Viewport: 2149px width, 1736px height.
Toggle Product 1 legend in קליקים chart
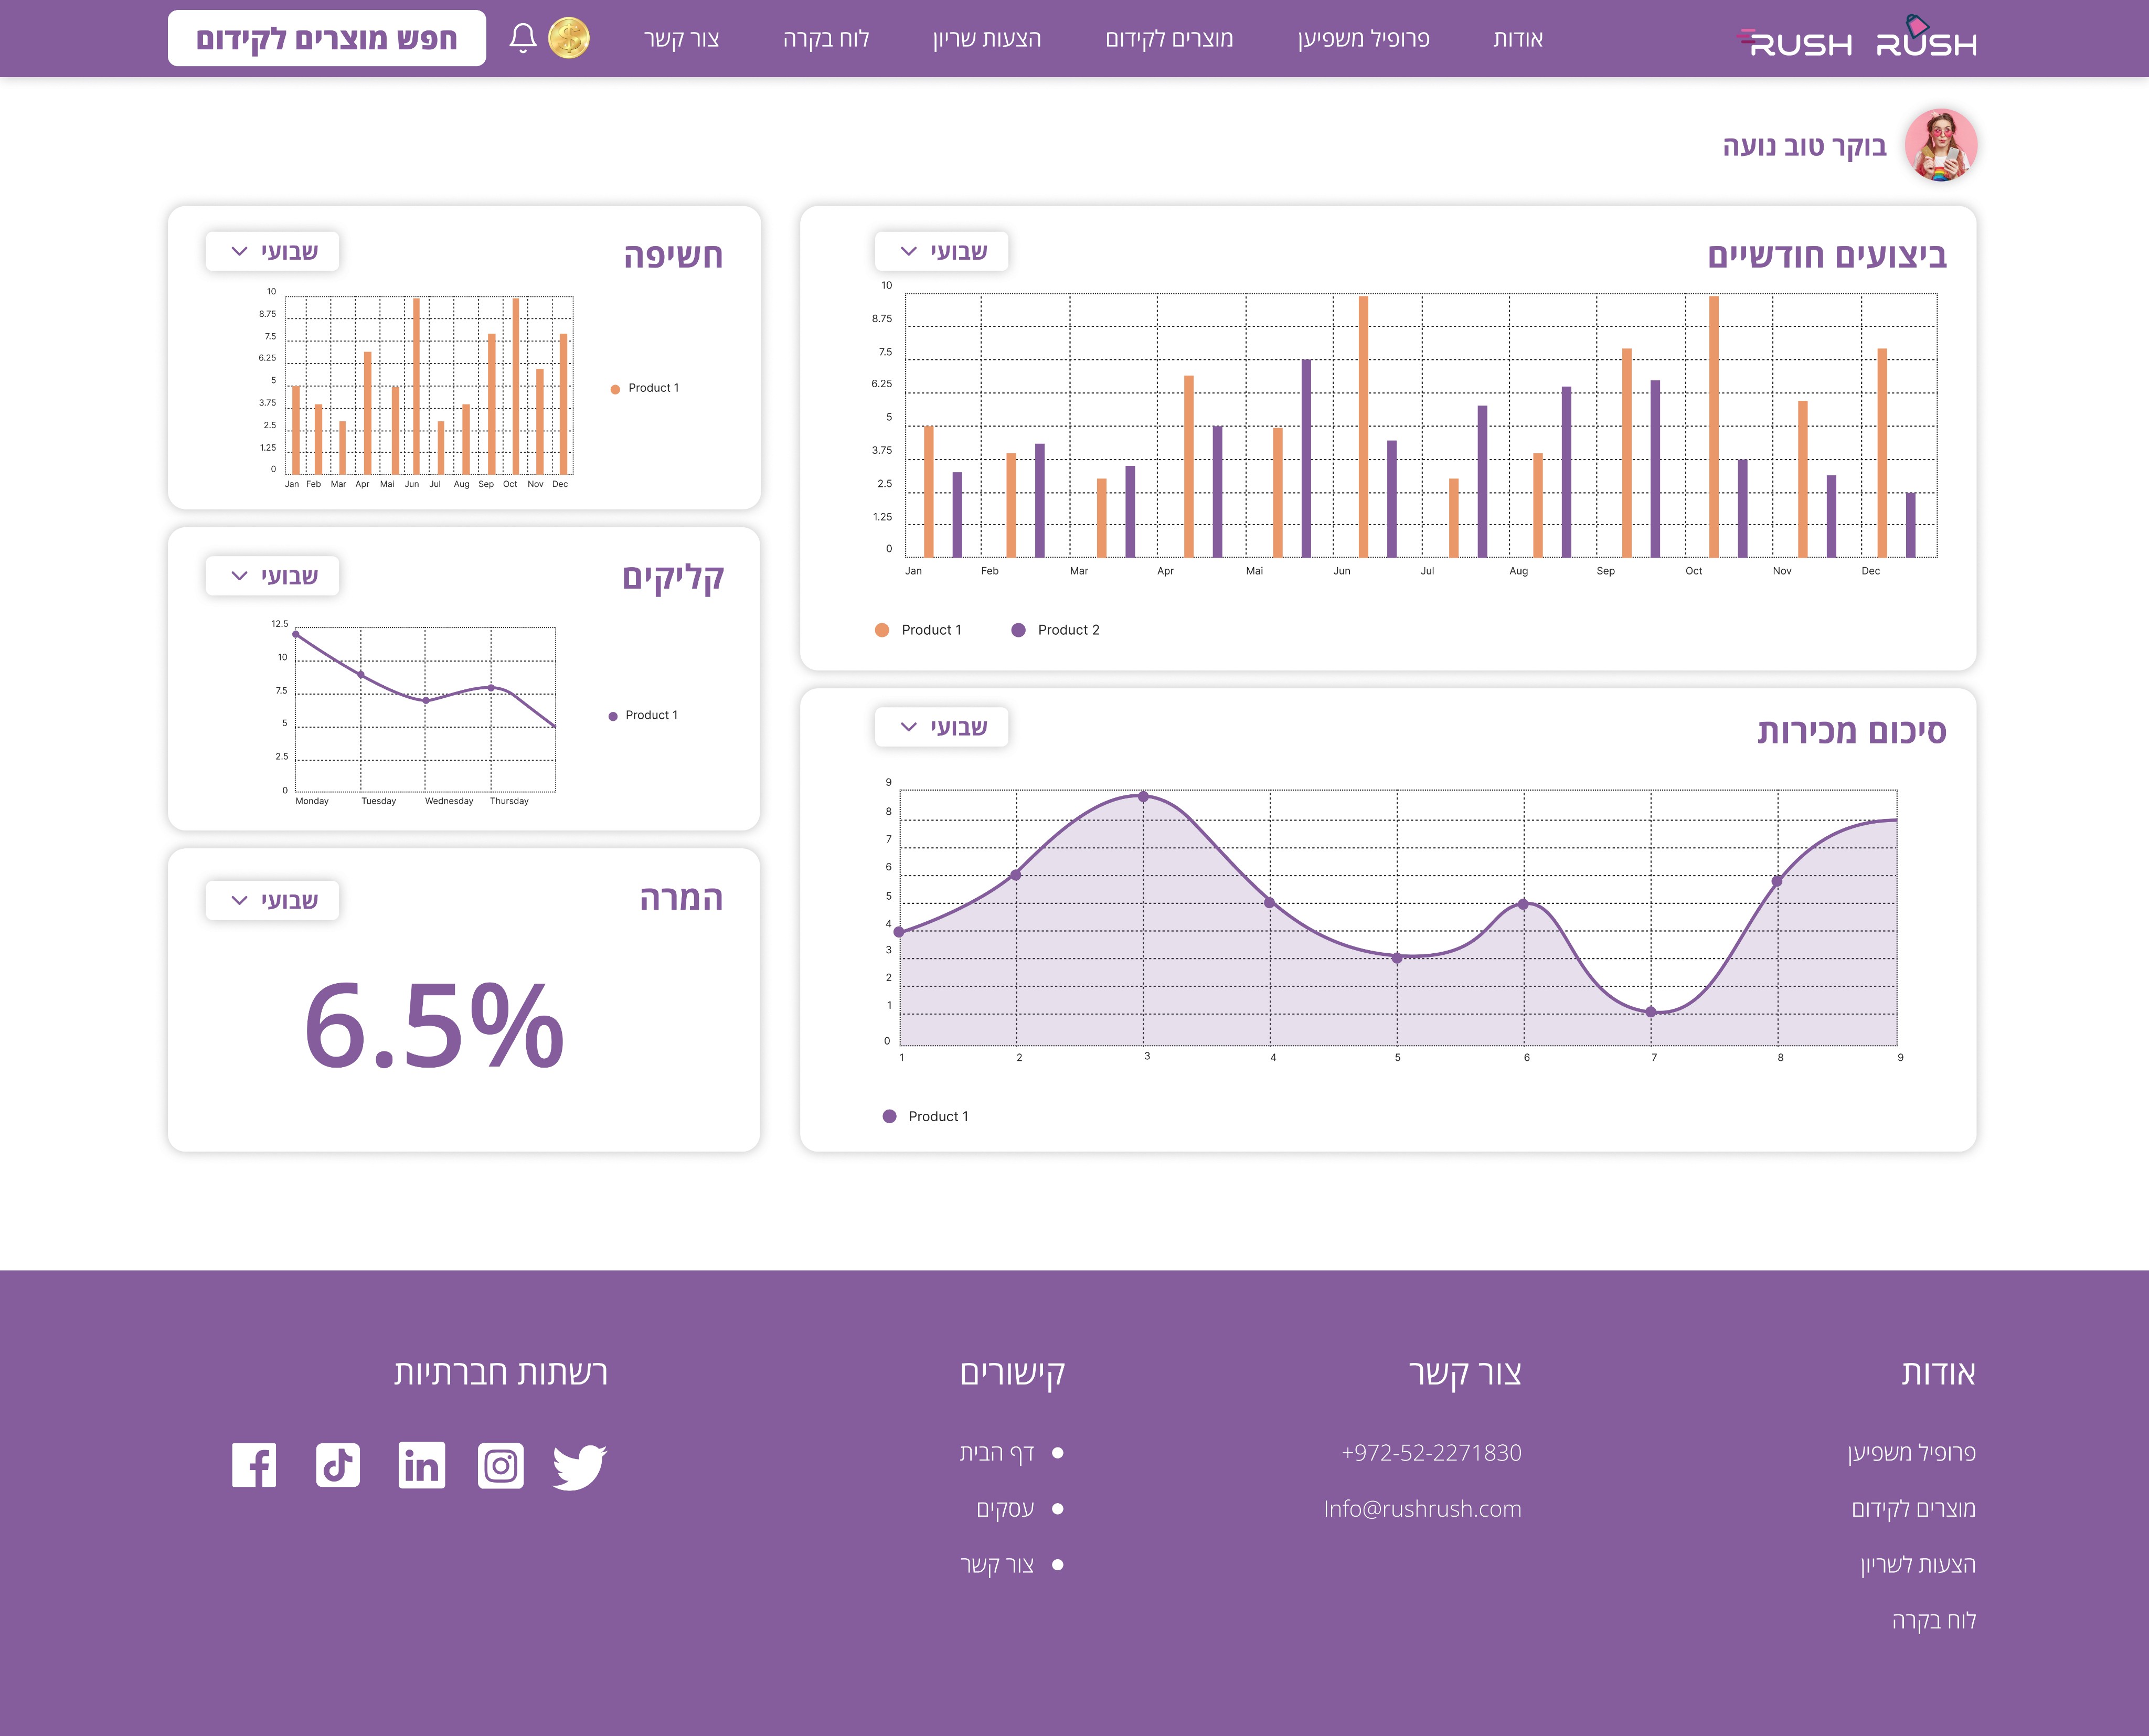pos(643,715)
